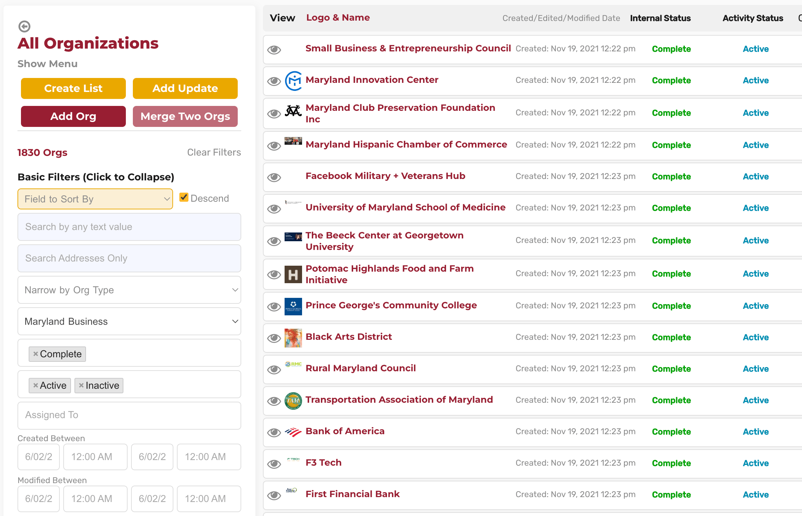Open eye icon for Rural Maryland Council
The width and height of the screenshot is (802, 516).
(x=274, y=370)
